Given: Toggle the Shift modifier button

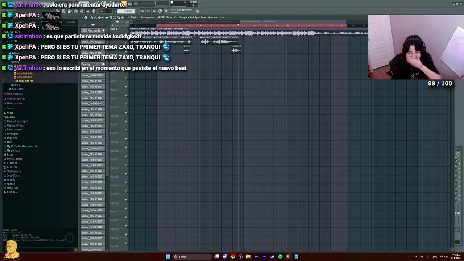Looking at the screenshot, I should coord(142,11).
